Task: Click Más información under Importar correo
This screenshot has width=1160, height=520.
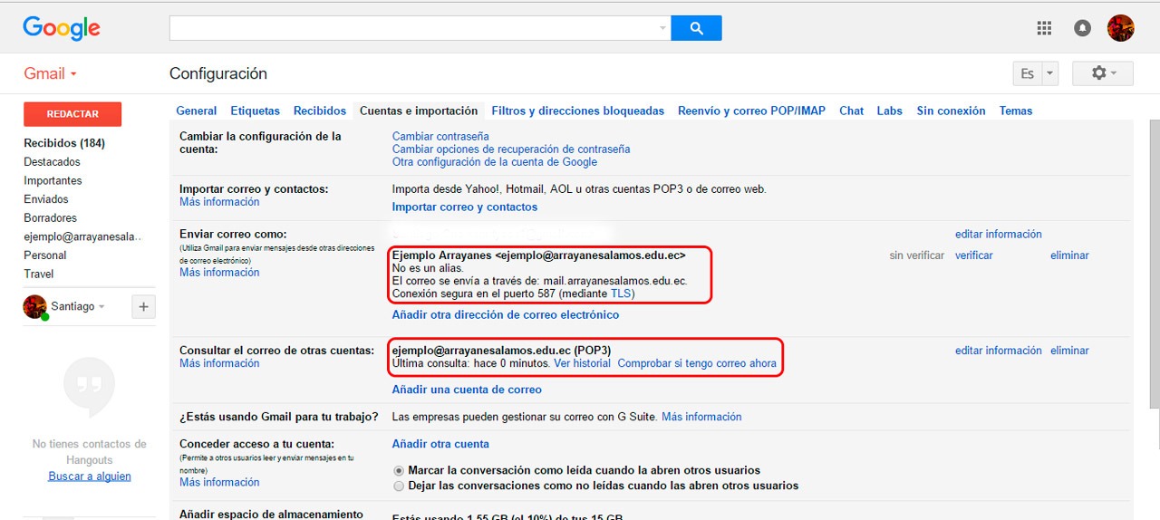Action: pyautogui.click(x=219, y=202)
